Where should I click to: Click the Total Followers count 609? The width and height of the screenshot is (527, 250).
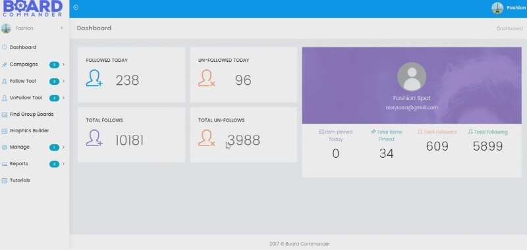click(437, 146)
